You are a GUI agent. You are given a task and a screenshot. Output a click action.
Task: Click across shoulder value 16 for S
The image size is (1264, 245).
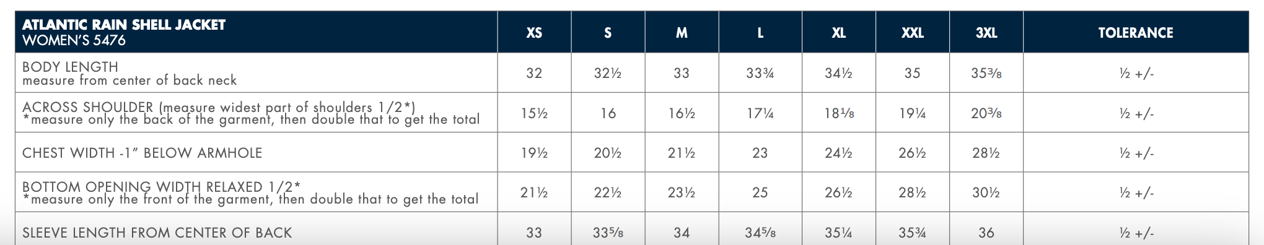coord(608,113)
